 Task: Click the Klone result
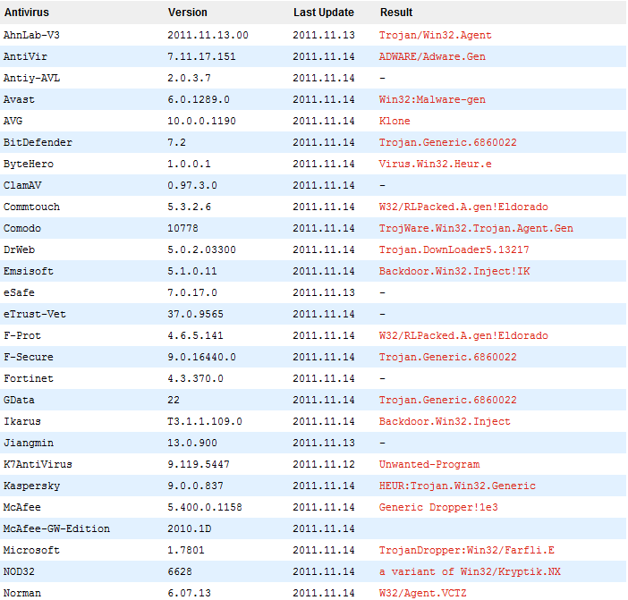395,121
